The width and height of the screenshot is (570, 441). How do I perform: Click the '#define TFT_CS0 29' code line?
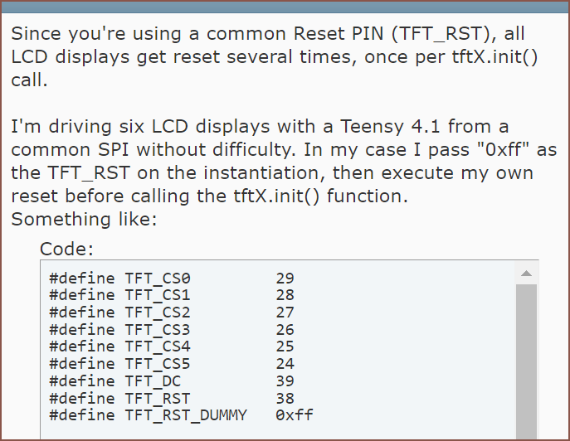[172, 279]
